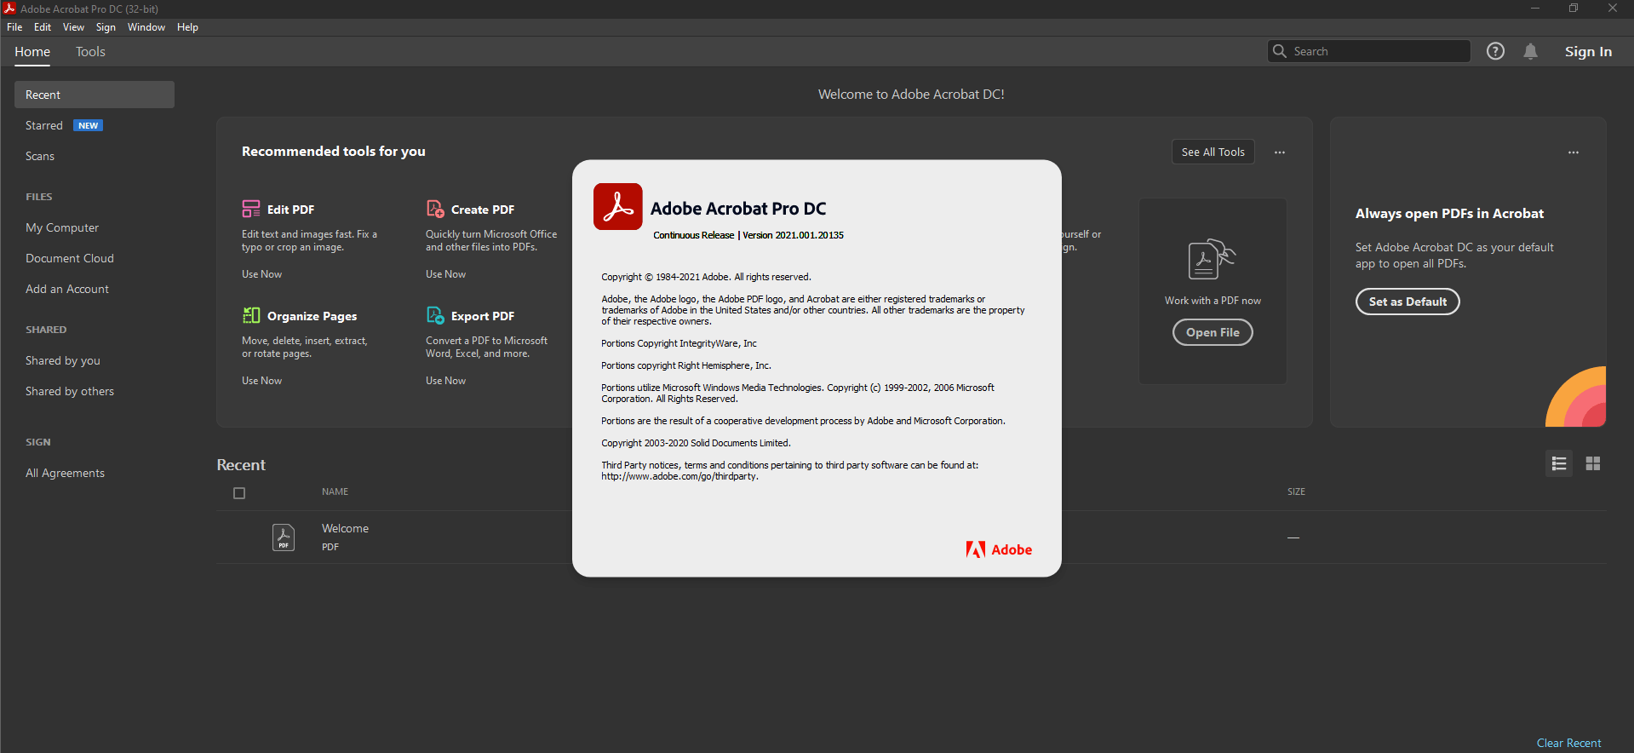Viewport: 1634px width, 753px height.
Task: Click the 'Edit PDF' tool title
Action: [x=290, y=210]
